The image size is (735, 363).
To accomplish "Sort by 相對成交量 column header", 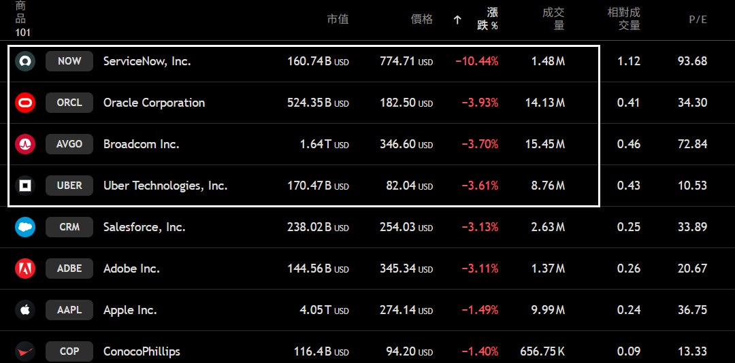I will click(623, 19).
